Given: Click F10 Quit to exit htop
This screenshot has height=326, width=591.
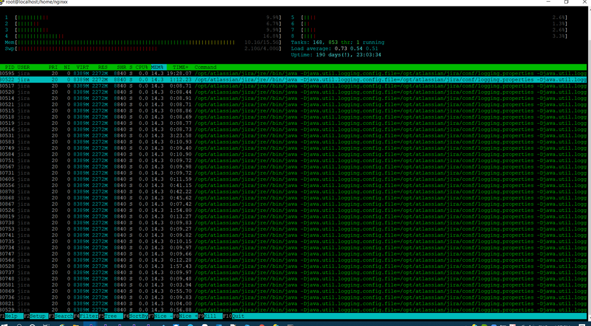Looking at the screenshot, I should [234, 316].
